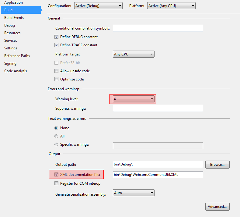Screen dimensions: 240x217
Task: Choose Specific warnings radio option
Action: click(x=56, y=144)
